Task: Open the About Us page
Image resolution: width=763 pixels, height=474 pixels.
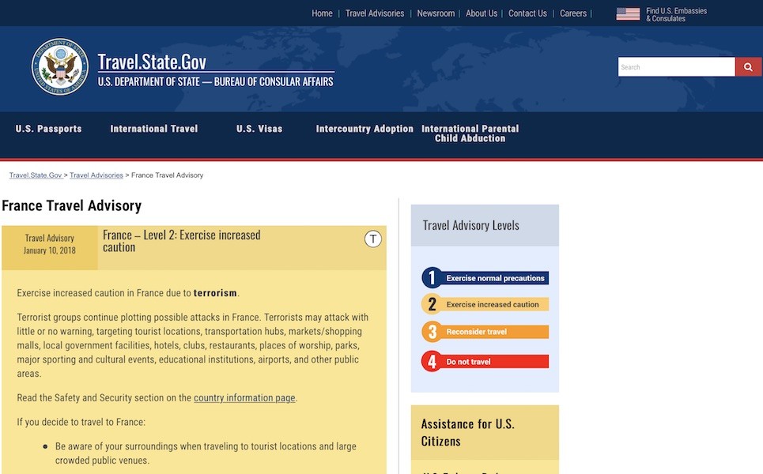Action: click(482, 13)
